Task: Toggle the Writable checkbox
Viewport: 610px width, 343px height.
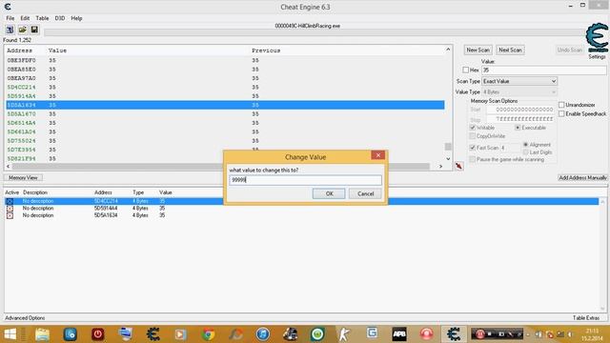Action: 473,128
